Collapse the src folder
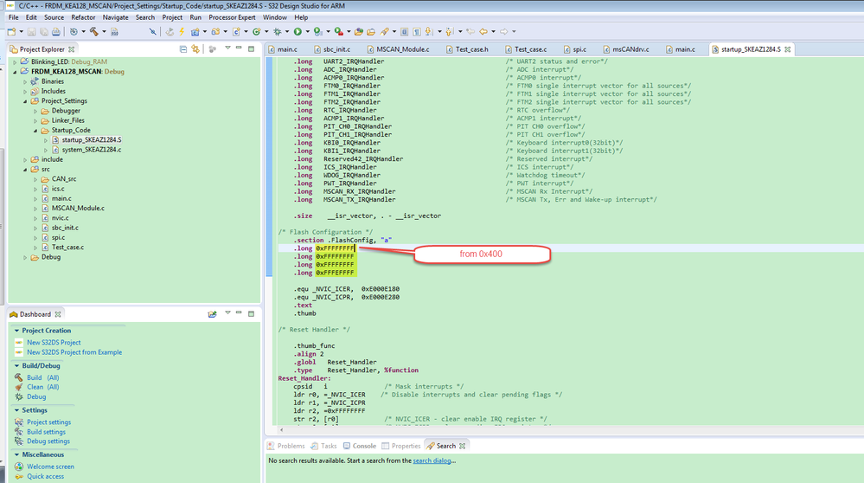Screen dimensions: 864x483 (x=25, y=170)
